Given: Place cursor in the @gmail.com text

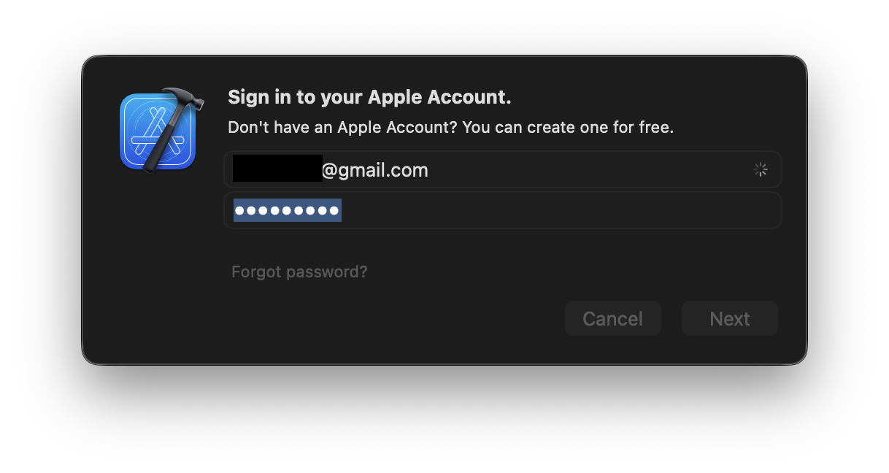Looking at the screenshot, I should coord(375,171).
